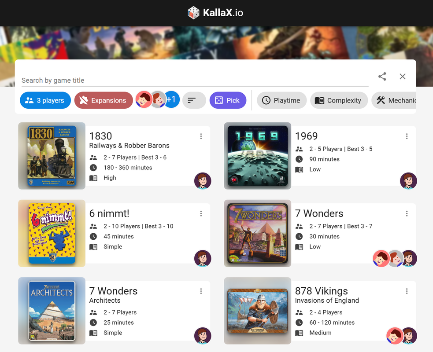Viewport: 433px width, 352px height.
Task: Toggle the 3 players filter chip
Action: (x=45, y=100)
